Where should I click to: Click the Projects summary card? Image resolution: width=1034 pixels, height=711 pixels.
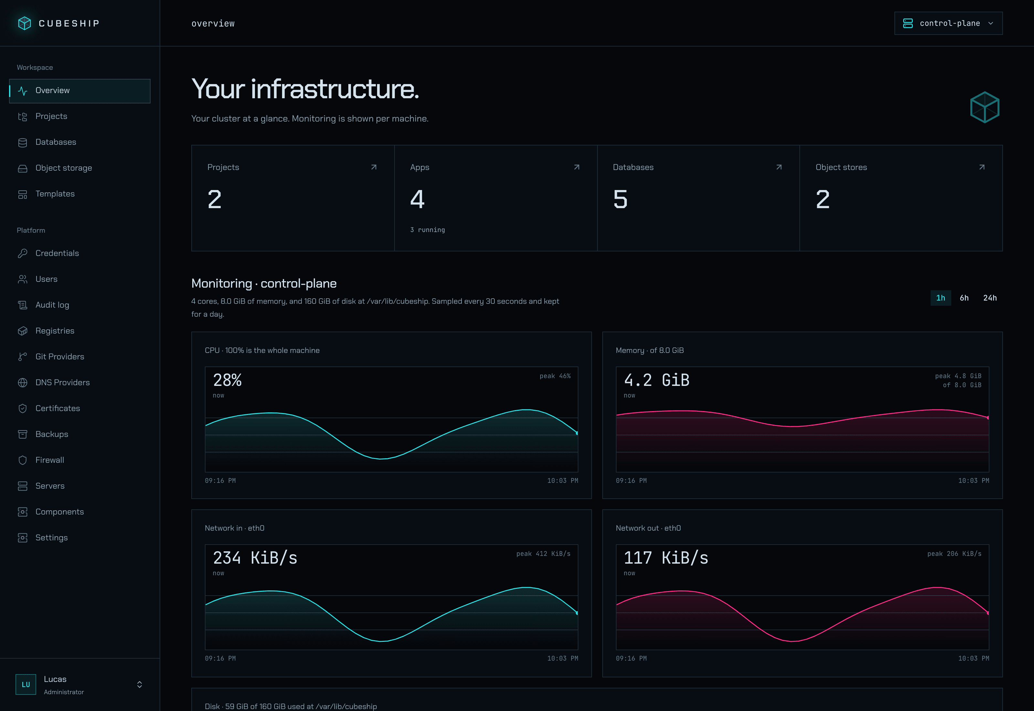293,198
